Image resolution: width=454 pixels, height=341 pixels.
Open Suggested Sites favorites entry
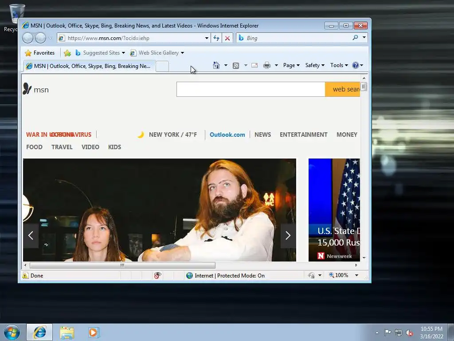point(100,53)
